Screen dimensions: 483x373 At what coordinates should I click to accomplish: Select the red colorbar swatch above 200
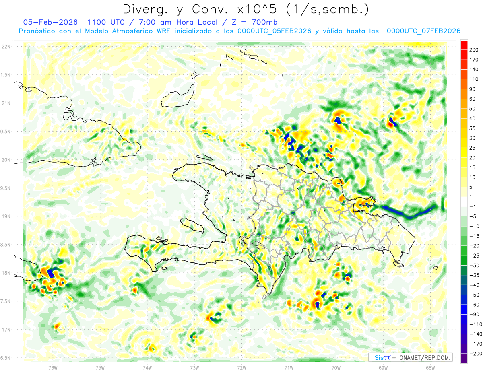(x=464, y=45)
